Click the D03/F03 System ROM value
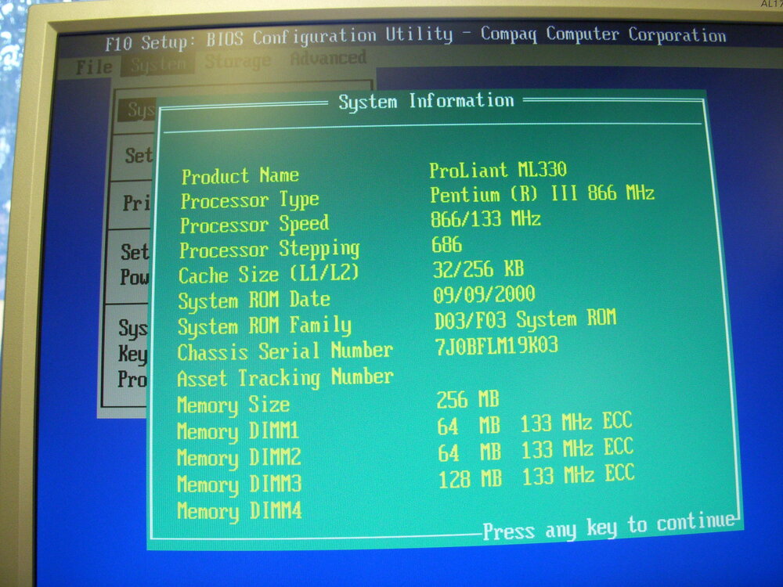Viewport: 783px width, 587px height. coord(525,319)
